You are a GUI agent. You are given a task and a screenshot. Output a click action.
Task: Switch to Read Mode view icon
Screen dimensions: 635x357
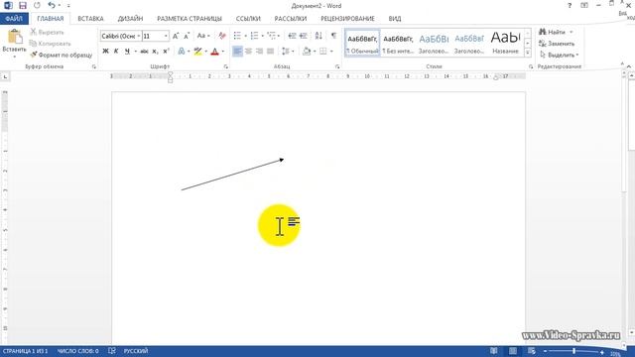(x=494, y=351)
